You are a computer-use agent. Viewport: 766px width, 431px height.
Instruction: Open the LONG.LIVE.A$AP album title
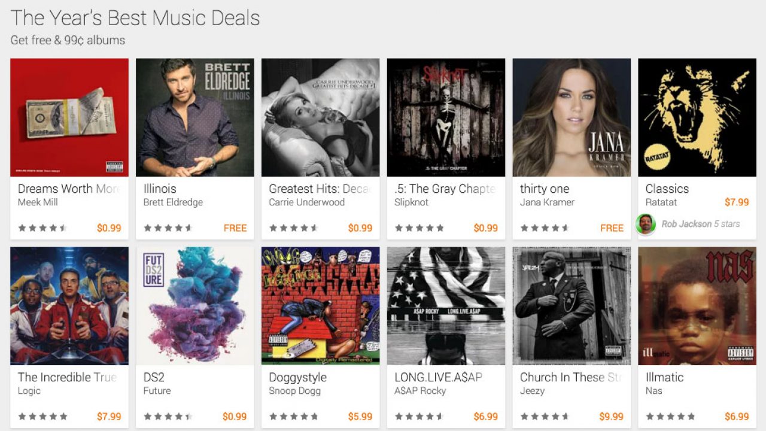[x=438, y=377]
